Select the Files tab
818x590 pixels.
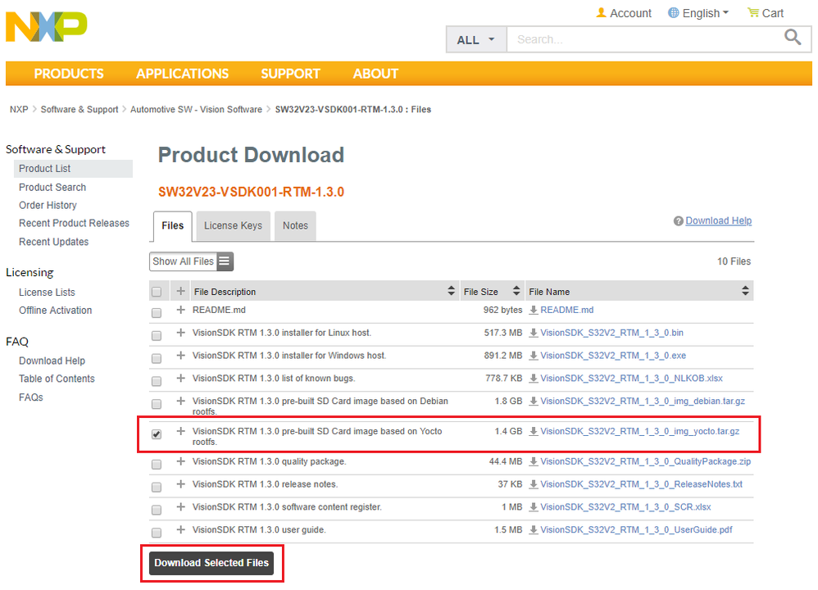pyautogui.click(x=173, y=226)
